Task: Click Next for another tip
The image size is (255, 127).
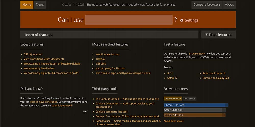Action: [x=85, y=112]
